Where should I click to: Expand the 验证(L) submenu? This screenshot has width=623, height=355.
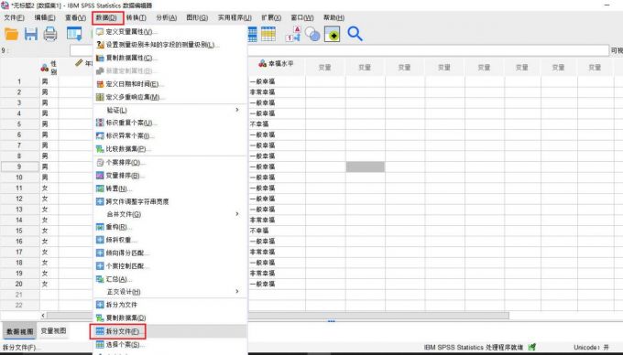click(x=170, y=110)
